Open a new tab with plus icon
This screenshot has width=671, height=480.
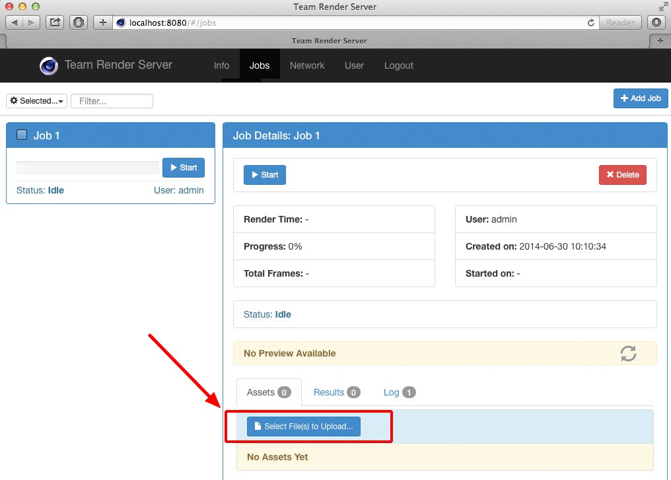pos(660,41)
